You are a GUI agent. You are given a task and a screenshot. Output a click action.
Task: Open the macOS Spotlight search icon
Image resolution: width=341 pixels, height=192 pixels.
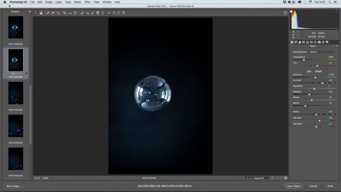(329, 2)
